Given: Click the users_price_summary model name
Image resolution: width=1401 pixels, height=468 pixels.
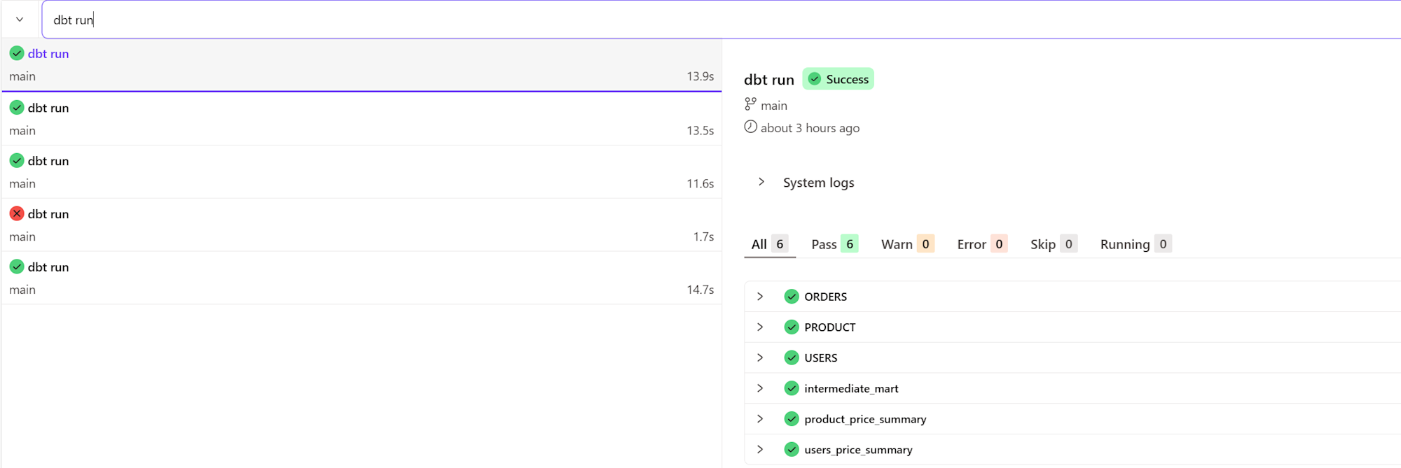Looking at the screenshot, I should (x=858, y=450).
